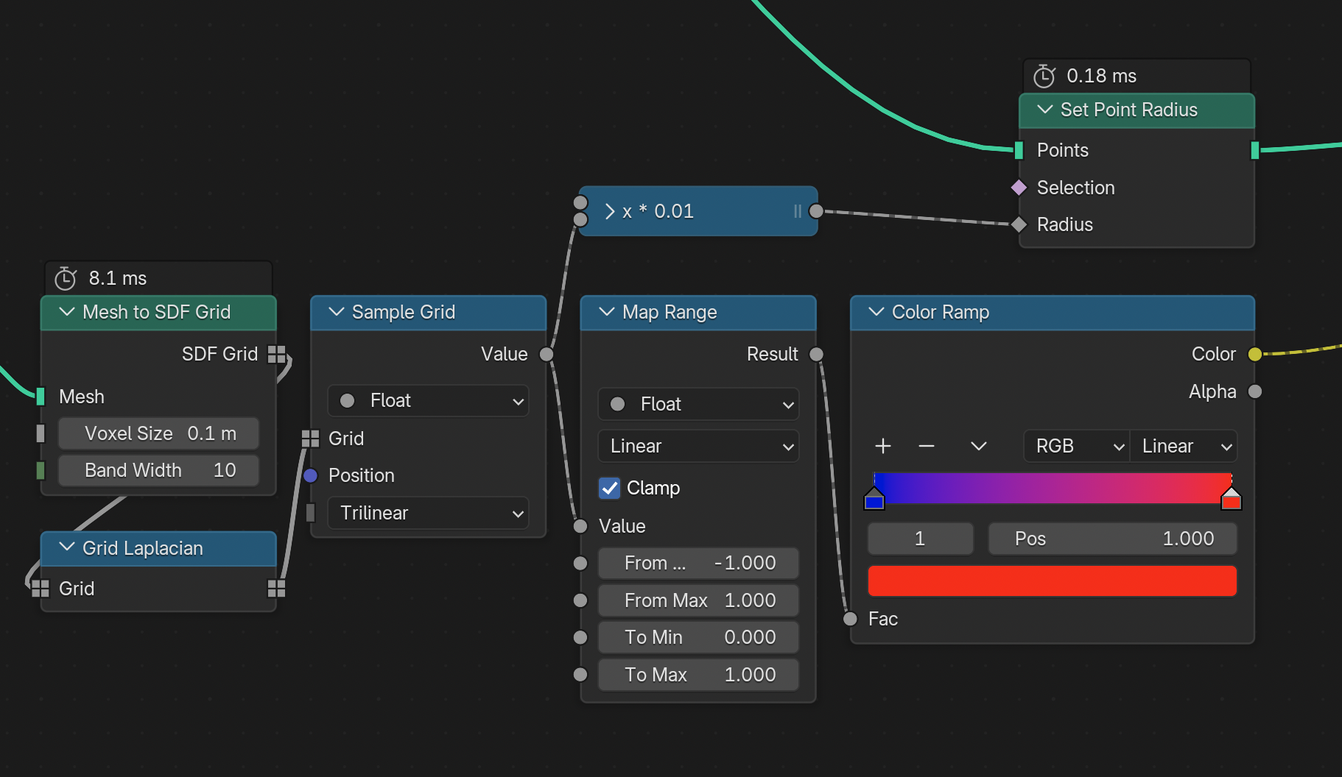Collapse the Mesh to SDF Grid node
The height and width of the screenshot is (777, 1342).
coord(67,312)
